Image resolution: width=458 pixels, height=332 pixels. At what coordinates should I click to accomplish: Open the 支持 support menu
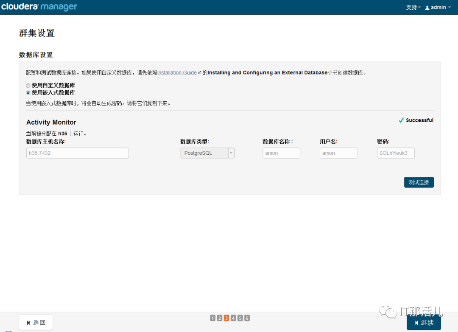(x=413, y=7)
